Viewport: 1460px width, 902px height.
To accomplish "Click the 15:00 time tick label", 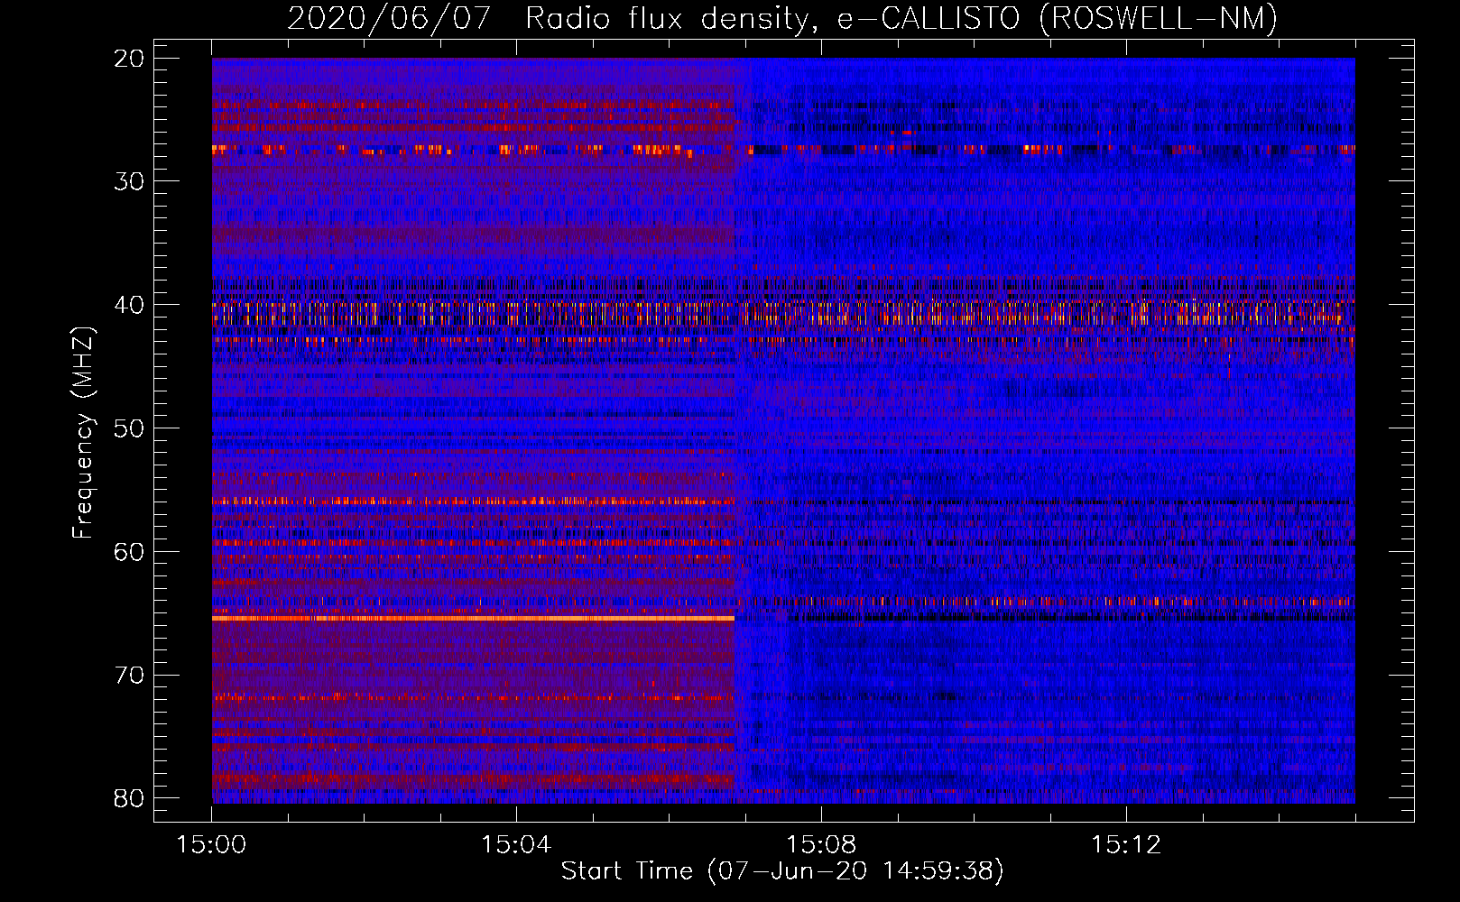I will click(211, 844).
